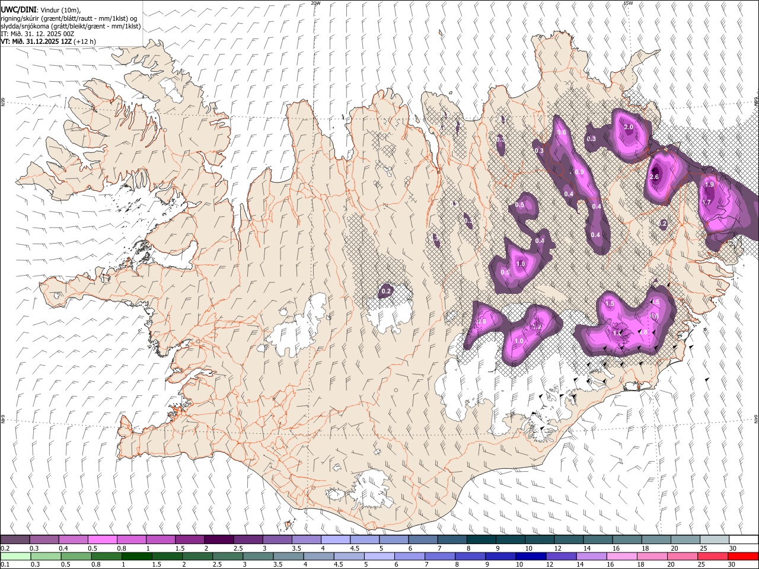Image resolution: width=759 pixels, height=569 pixels.
Task: Click the 1.7 snowfall value near the east coast
Action: (x=706, y=202)
